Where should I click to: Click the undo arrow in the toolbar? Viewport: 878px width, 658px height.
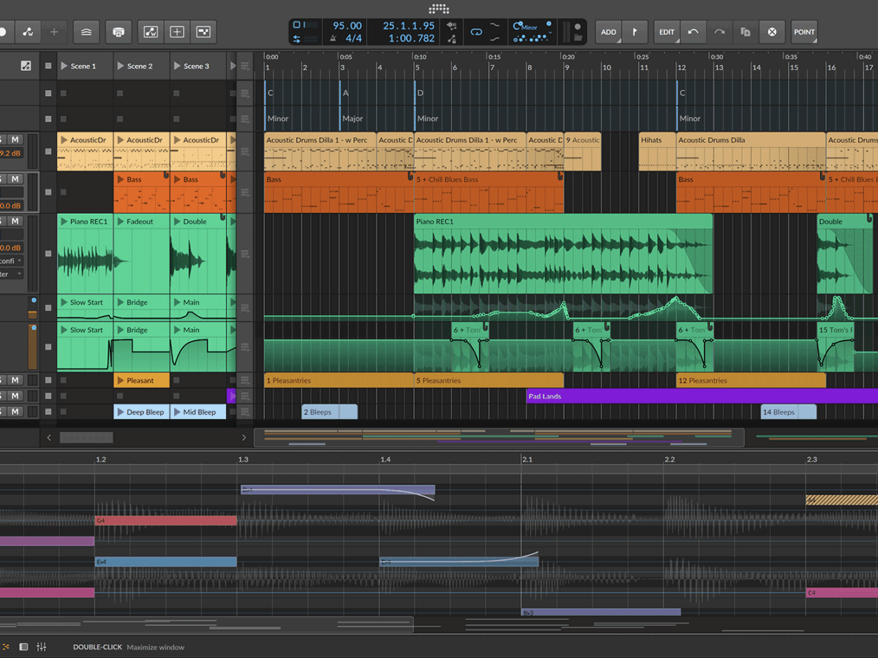click(x=693, y=32)
